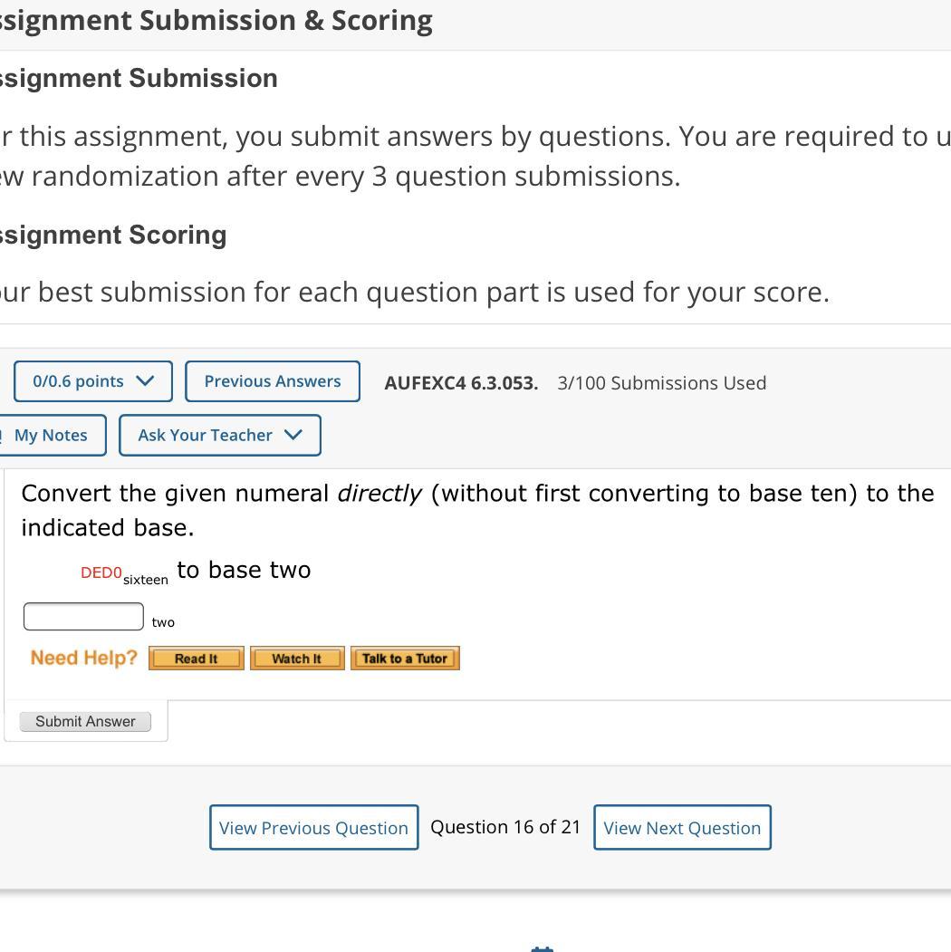
Task: Submit the answer with Submit Answer
Action: pos(85,722)
